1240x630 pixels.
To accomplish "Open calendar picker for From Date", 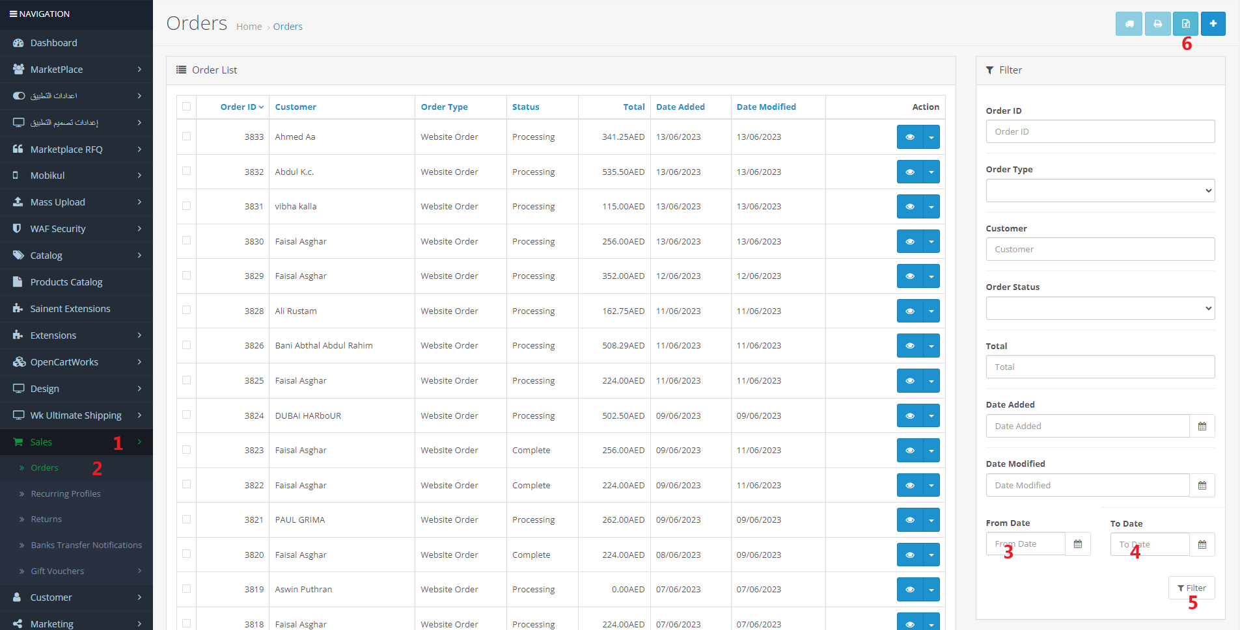I will pos(1077,544).
